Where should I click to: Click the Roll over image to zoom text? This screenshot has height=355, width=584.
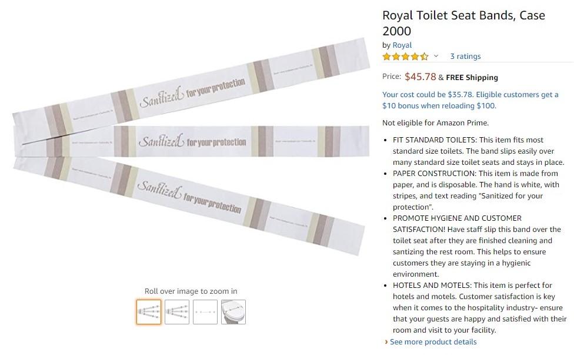point(191,291)
